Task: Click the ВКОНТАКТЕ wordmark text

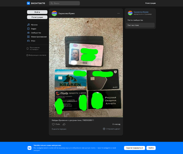Action: [x=38, y=3]
